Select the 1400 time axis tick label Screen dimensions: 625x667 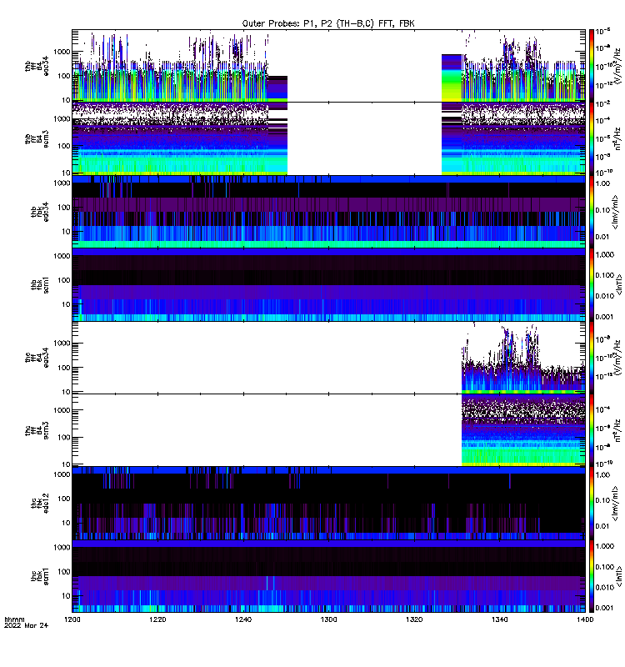(x=585, y=619)
